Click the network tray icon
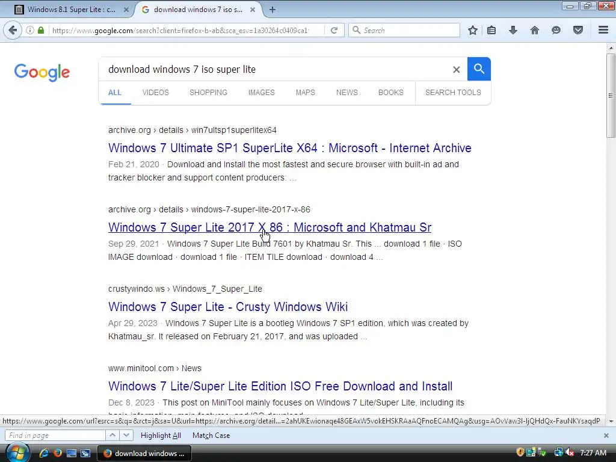This screenshot has width=616, height=462. (x=558, y=452)
